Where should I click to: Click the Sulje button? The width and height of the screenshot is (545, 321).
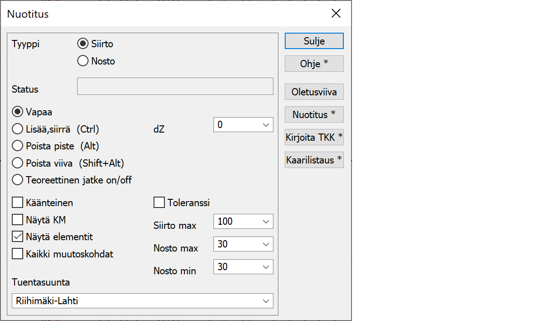314,41
